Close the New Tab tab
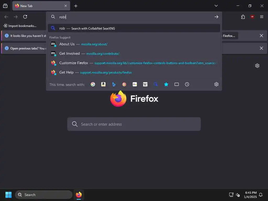268x201 pixels. [66, 6]
